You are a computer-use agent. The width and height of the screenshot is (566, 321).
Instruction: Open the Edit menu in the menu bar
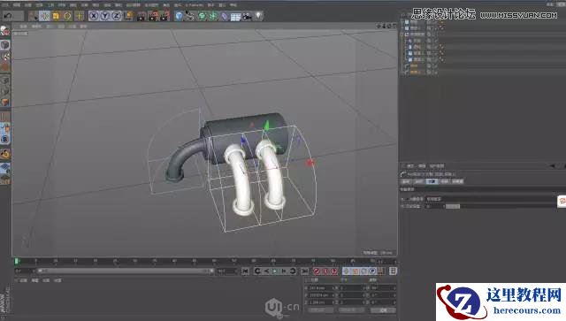(17, 5)
